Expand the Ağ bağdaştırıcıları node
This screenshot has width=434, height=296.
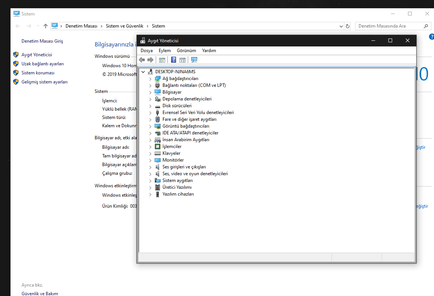[150, 79]
